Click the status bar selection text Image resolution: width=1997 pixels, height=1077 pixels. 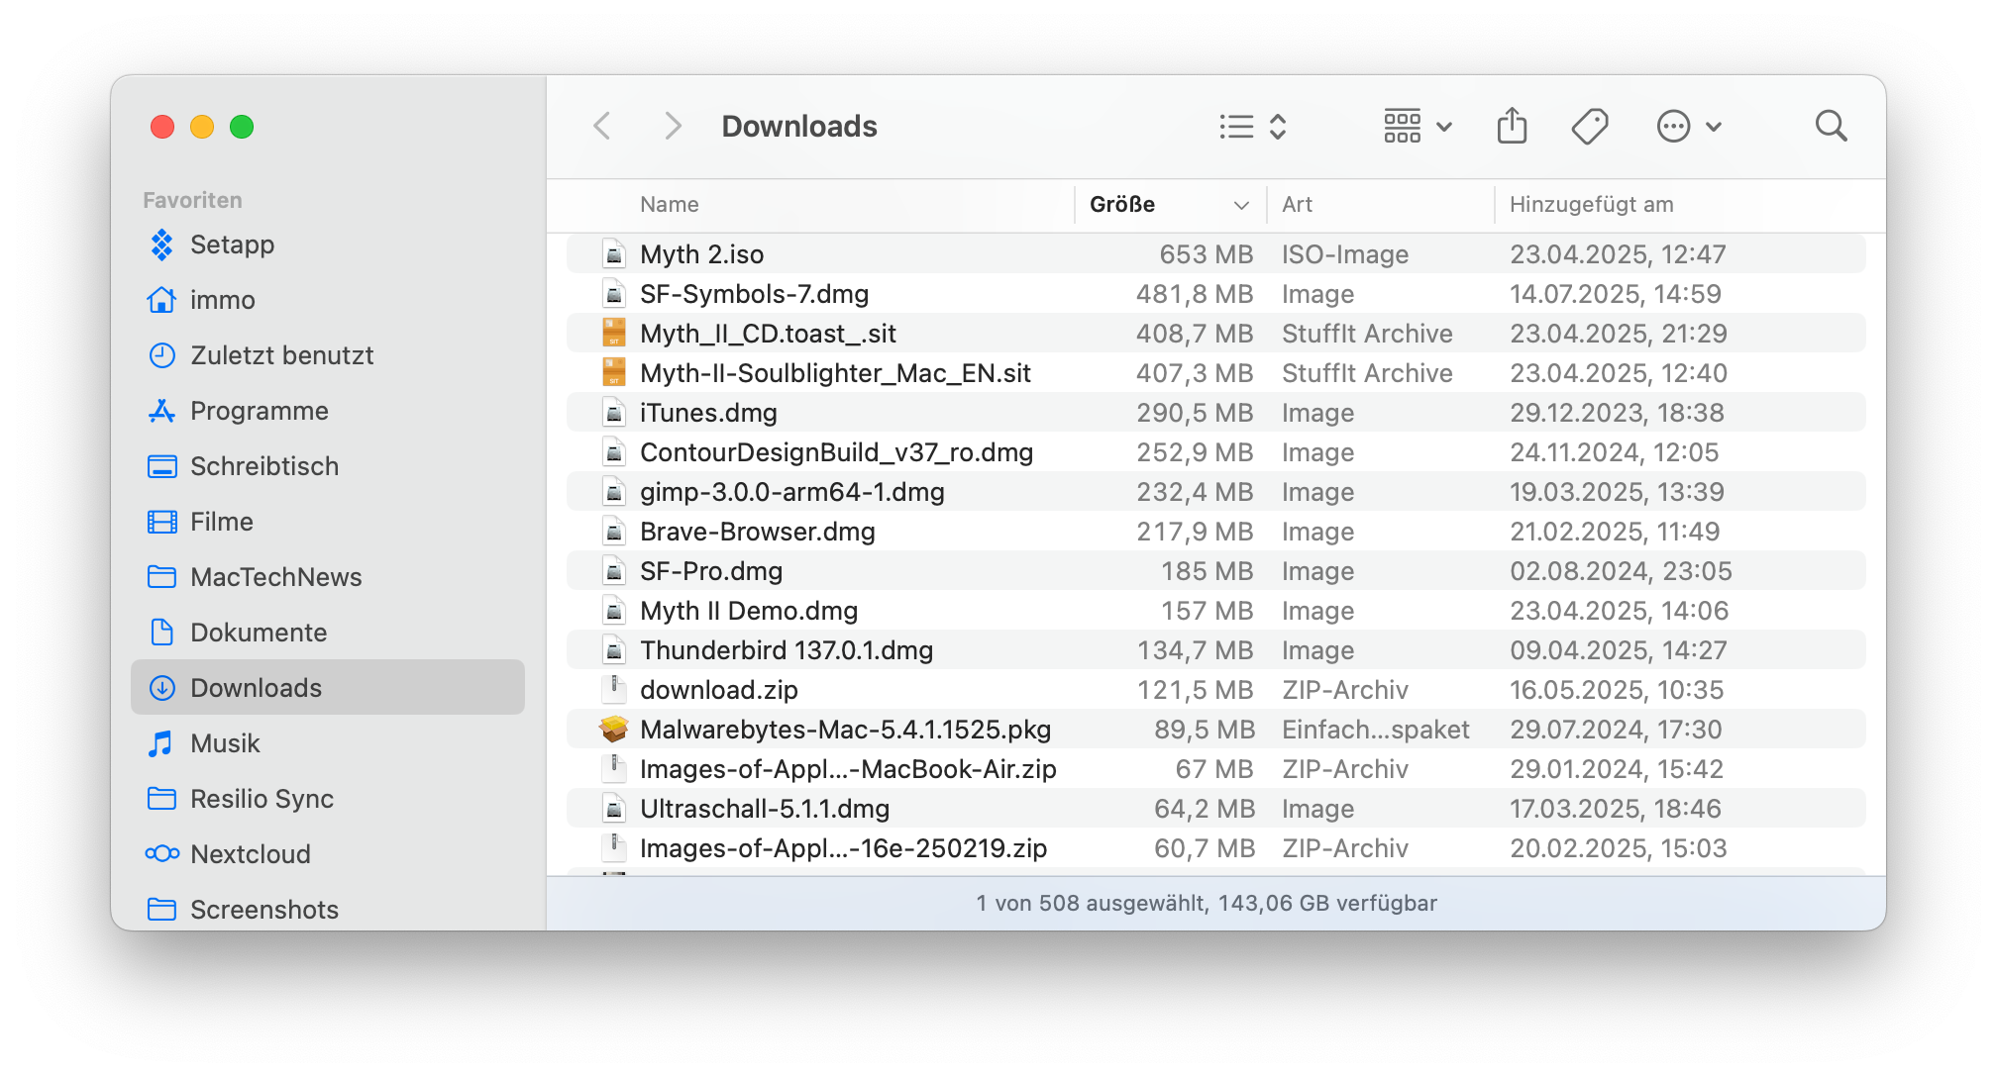coord(1207,903)
